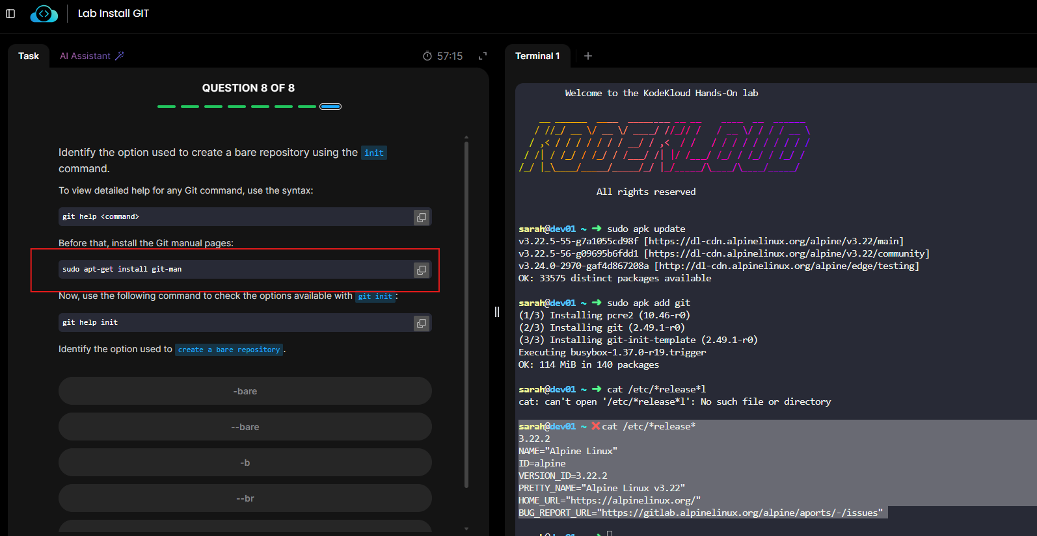Image resolution: width=1037 pixels, height=536 pixels.
Task: Click 'Welcome to the KodeKloud Hands-On lab' text
Action: click(662, 93)
